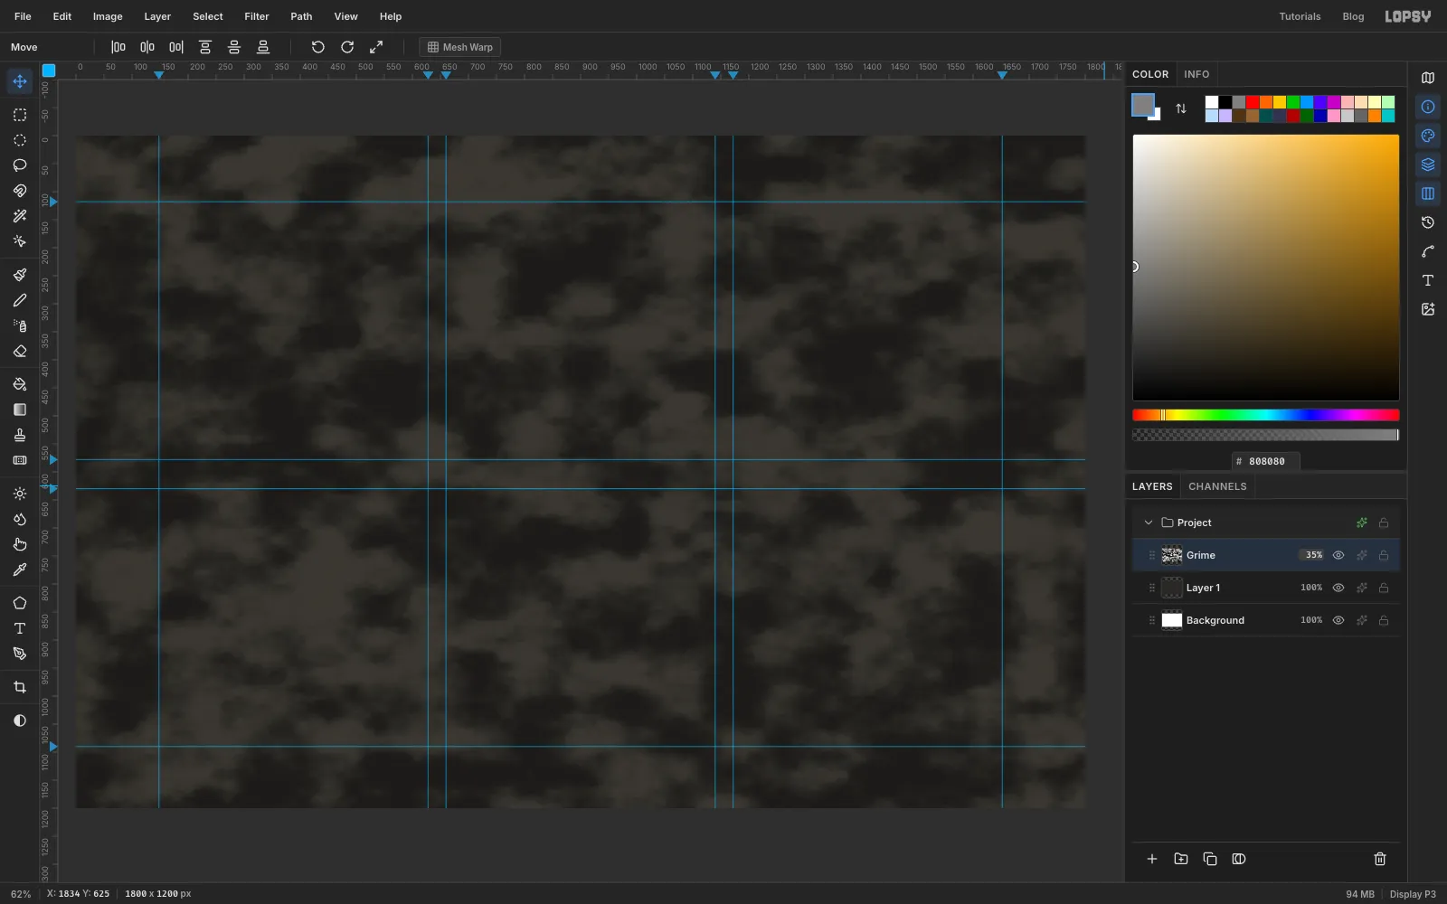1447x904 pixels.
Task: Select the Eyedropper tool
Action: (x=20, y=570)
